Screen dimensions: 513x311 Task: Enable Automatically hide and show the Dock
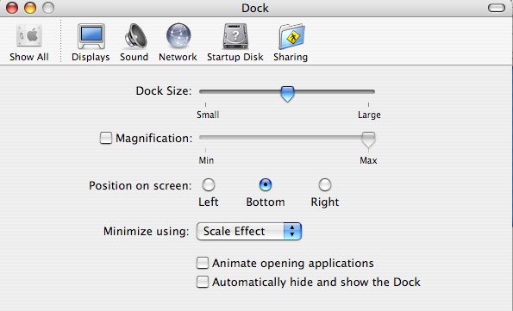coord(203,282)
